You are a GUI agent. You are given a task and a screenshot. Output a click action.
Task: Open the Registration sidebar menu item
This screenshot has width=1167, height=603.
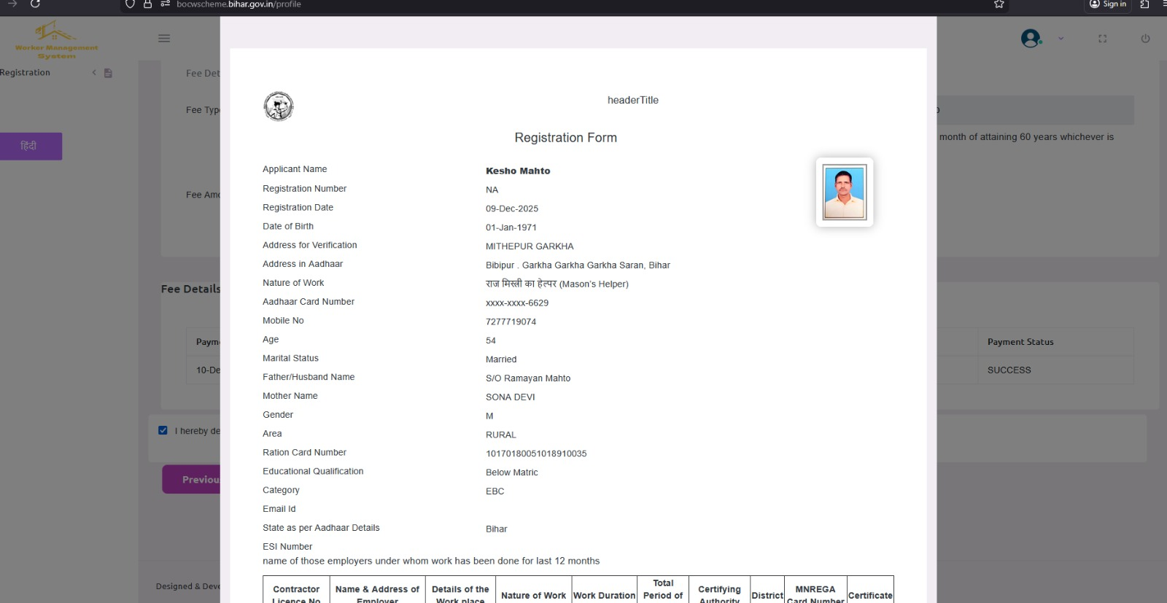26,73
